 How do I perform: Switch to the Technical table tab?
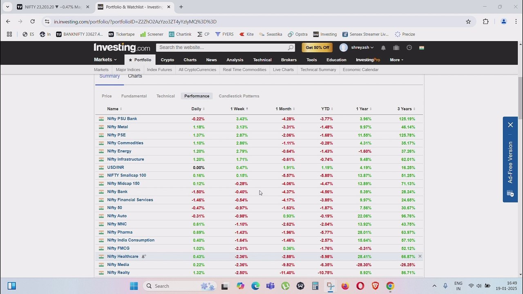pos(165,96)
